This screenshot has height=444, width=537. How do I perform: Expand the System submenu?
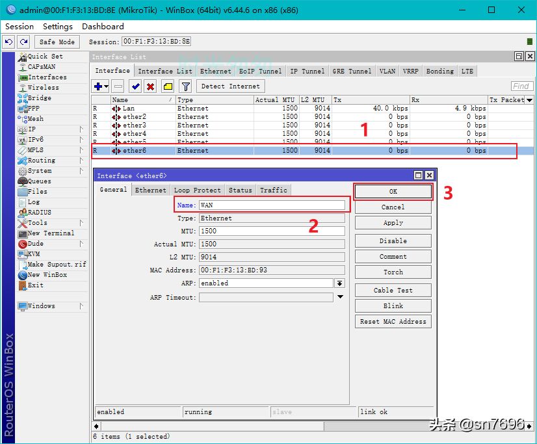81,171
